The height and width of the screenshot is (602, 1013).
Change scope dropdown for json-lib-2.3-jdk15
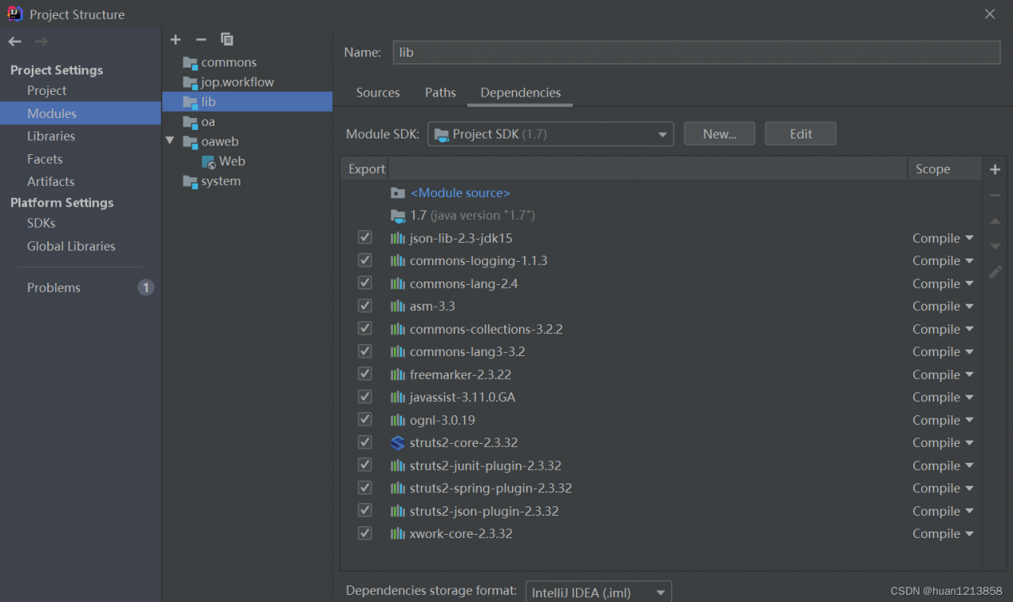(943, 238)
